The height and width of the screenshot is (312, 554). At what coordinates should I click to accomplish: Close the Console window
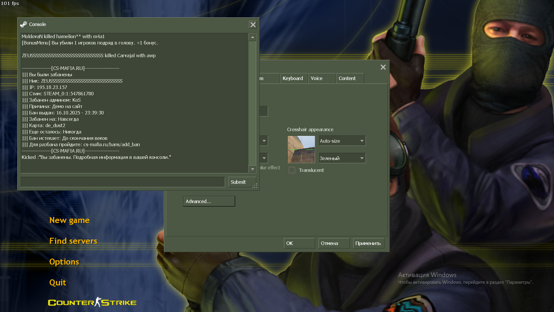253,25
